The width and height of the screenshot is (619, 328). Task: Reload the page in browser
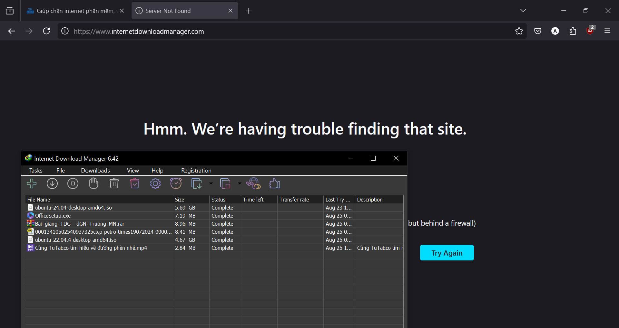click(46, 31)
